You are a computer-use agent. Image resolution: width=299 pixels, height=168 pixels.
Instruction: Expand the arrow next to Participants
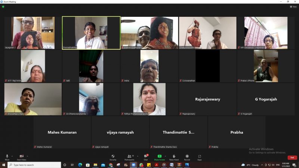(x=138, y=156)
